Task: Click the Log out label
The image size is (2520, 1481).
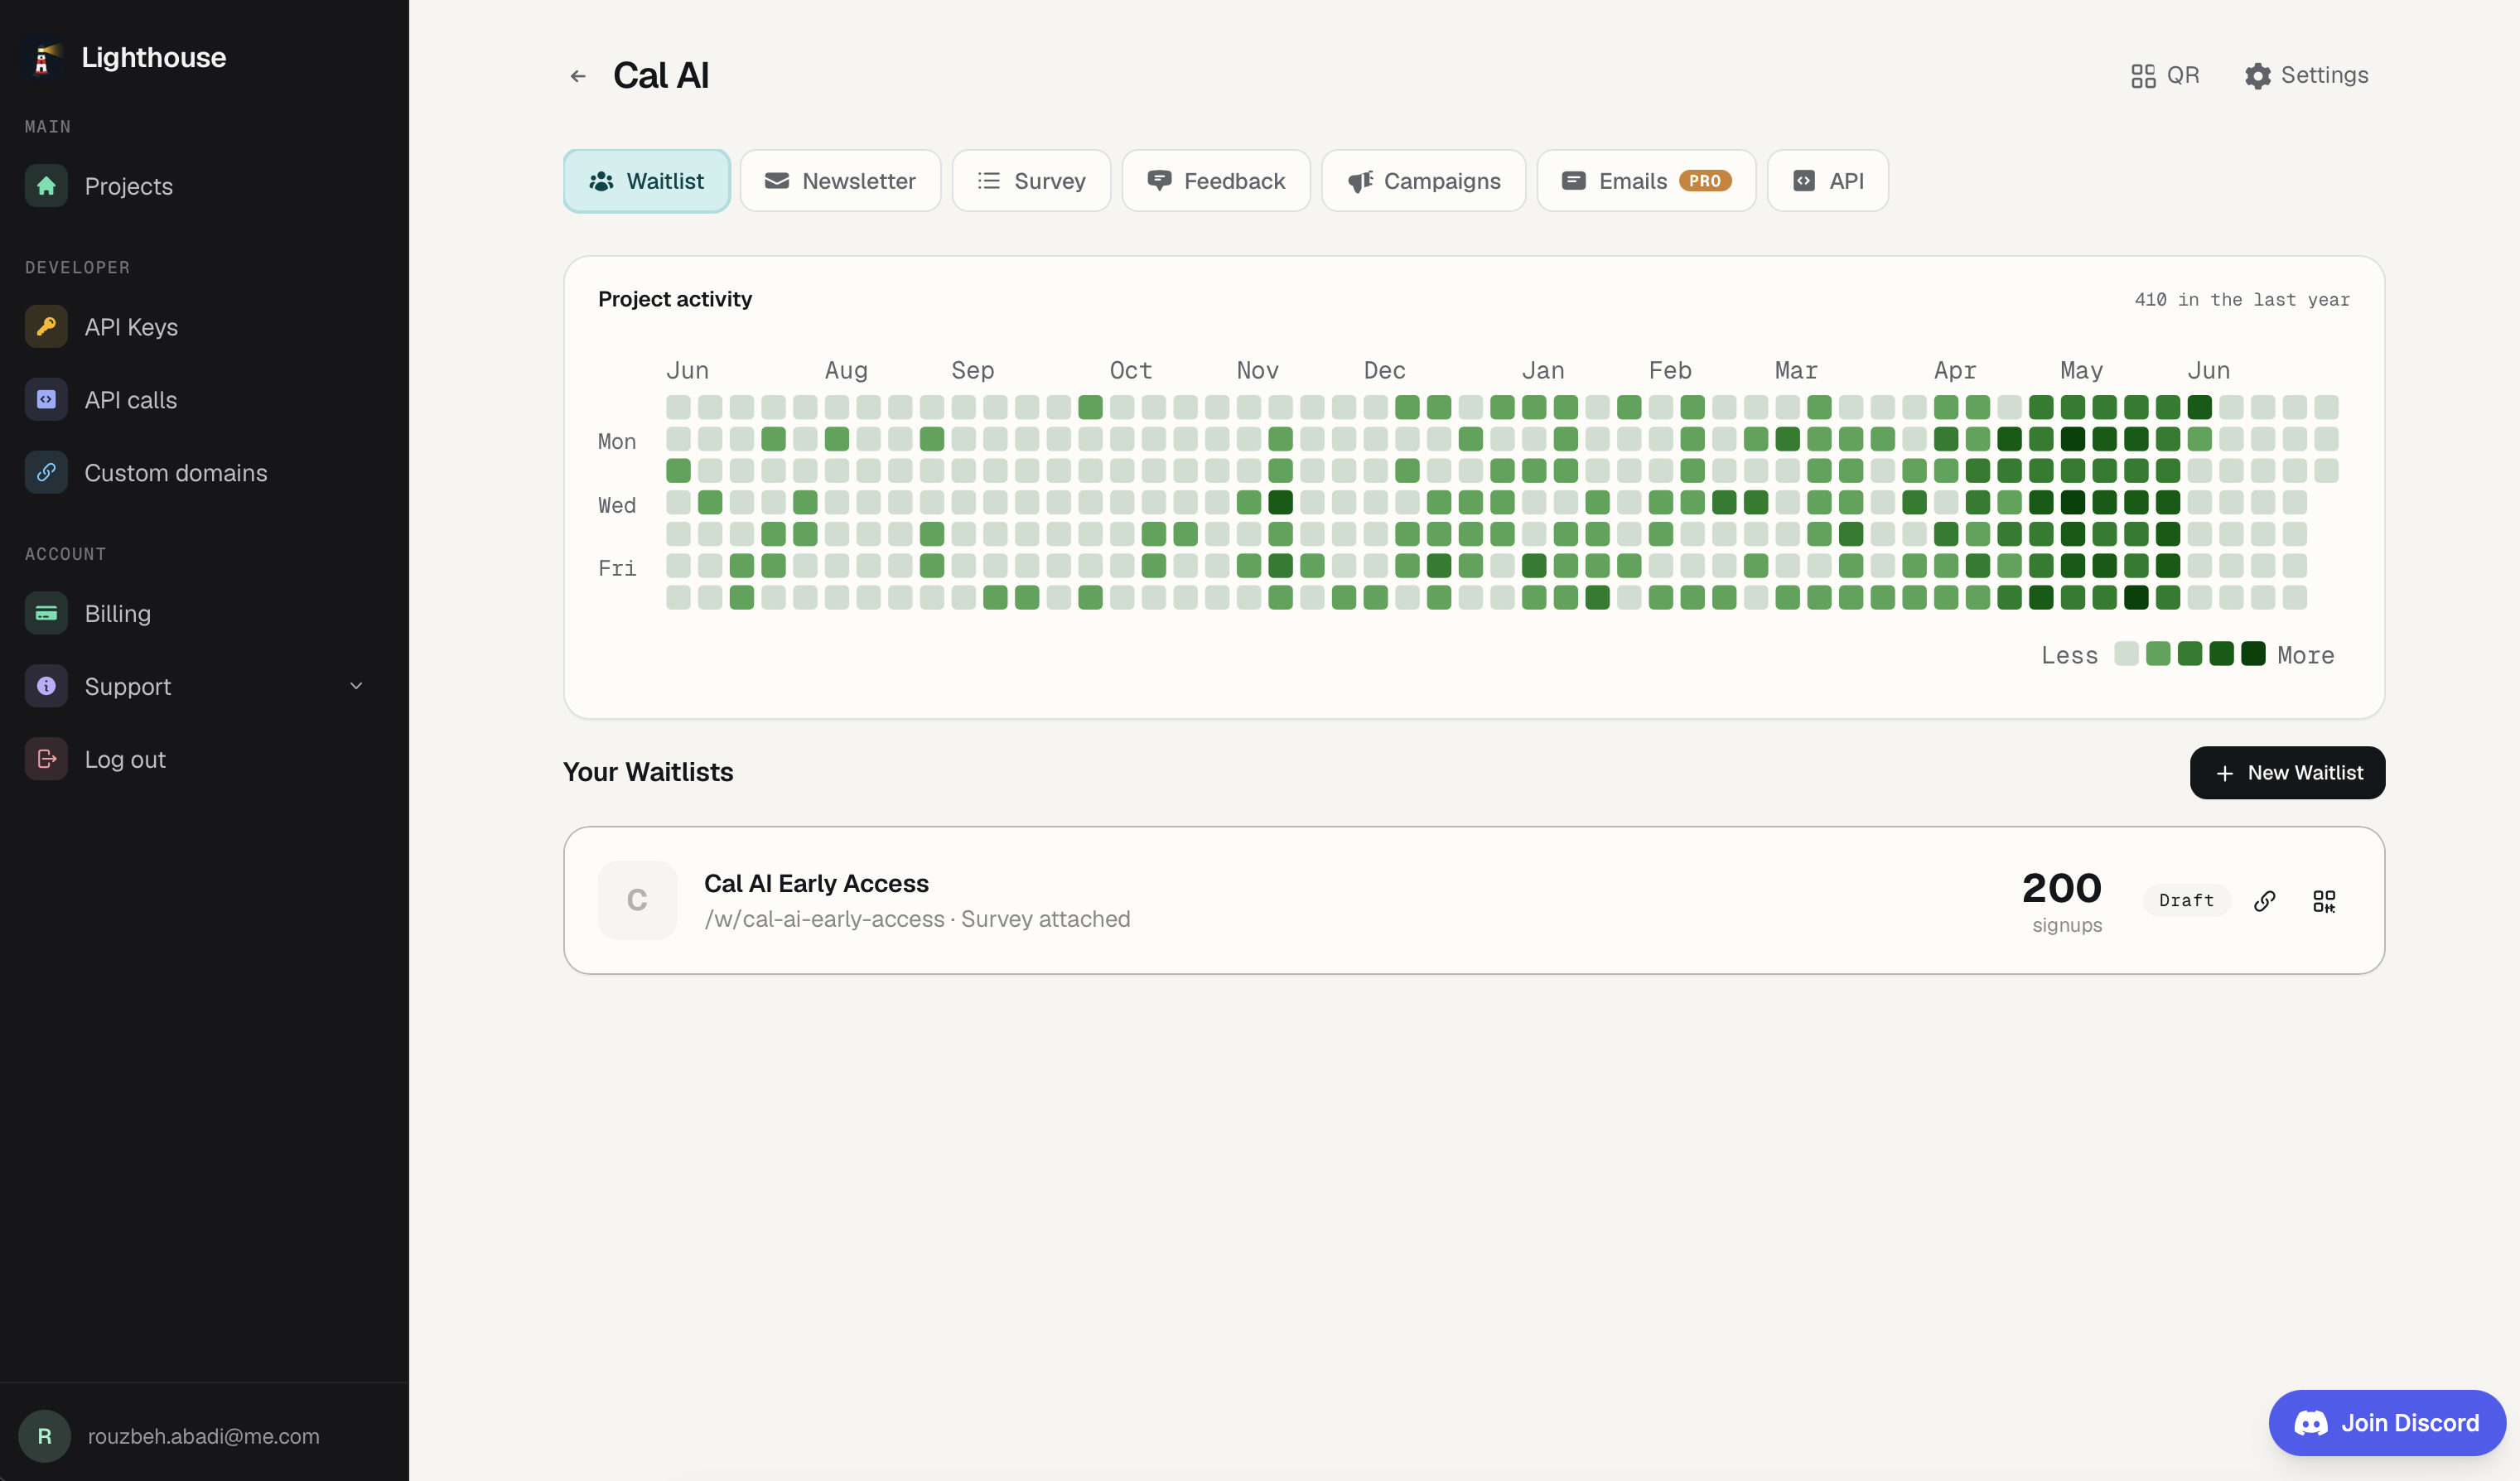Action: click(x=125, y=759)
